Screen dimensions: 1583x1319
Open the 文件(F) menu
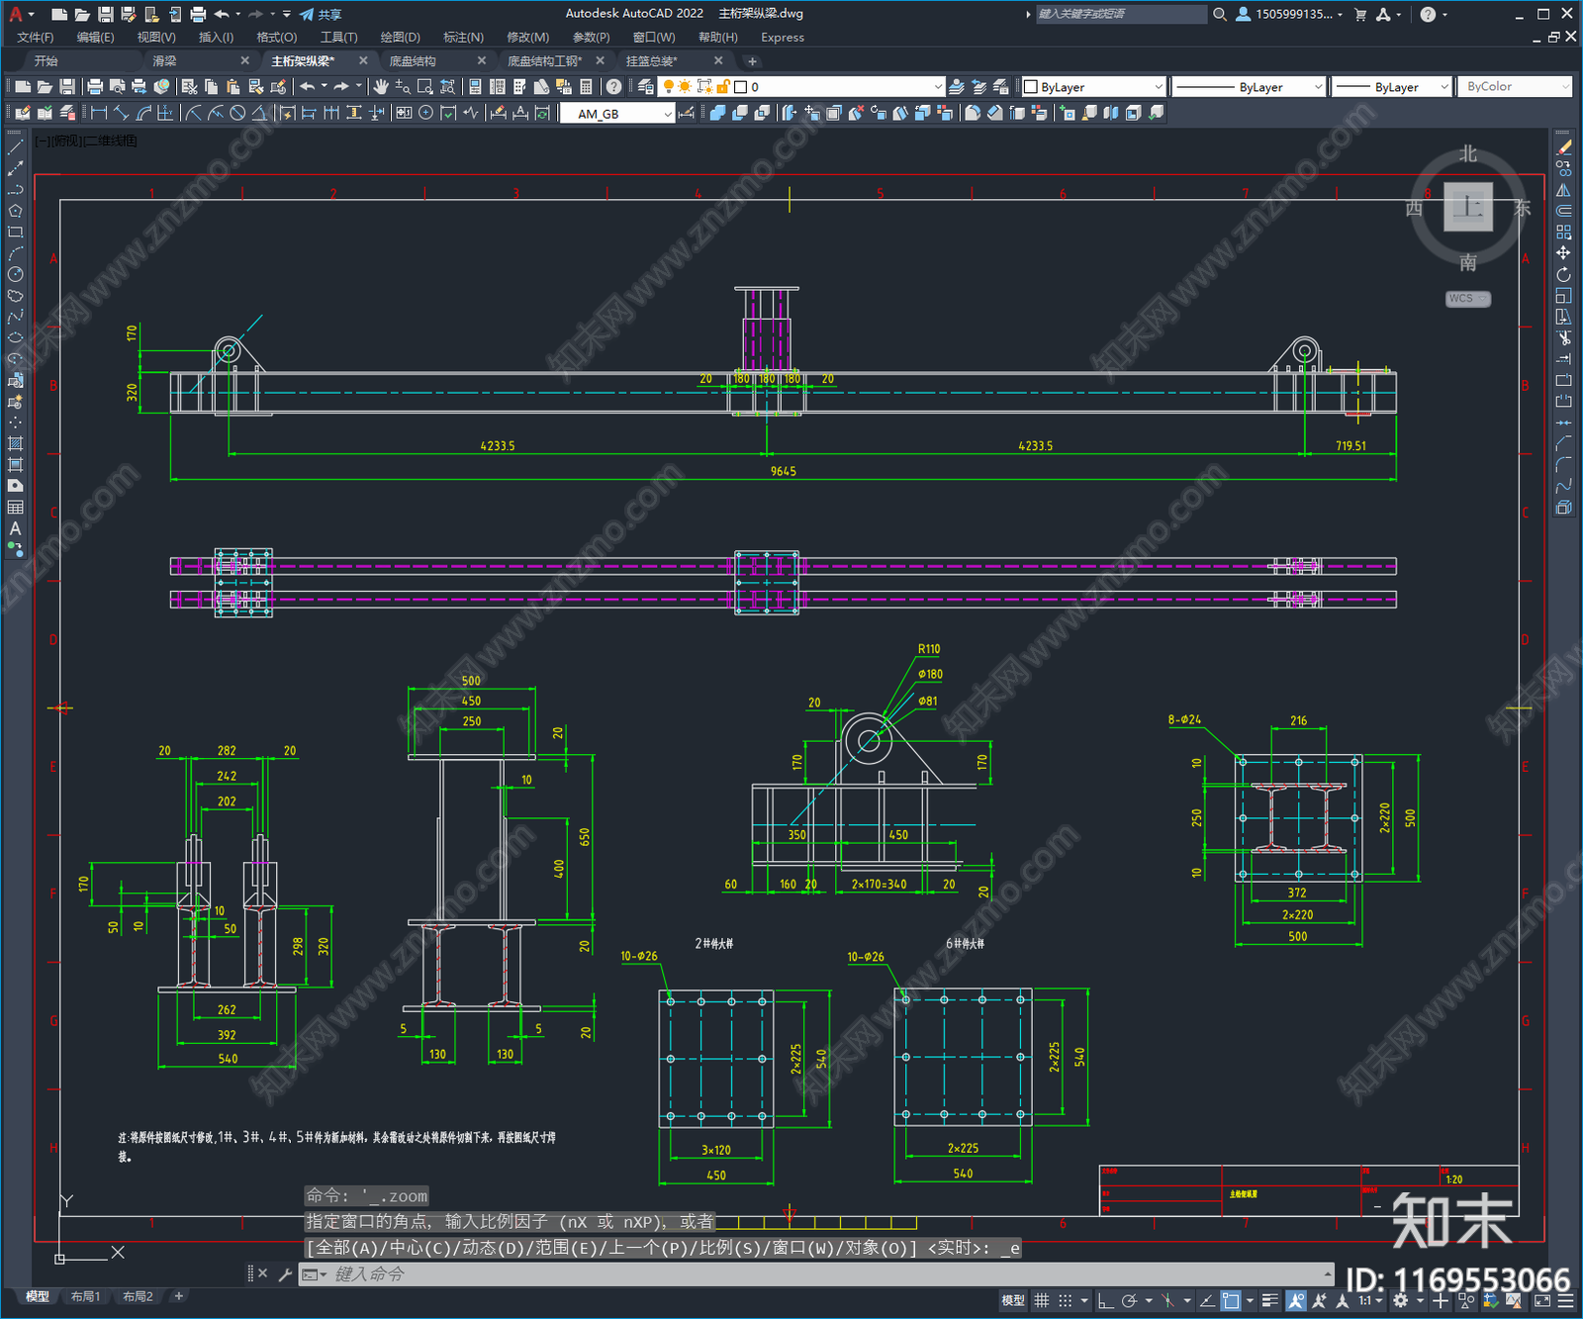36,38
